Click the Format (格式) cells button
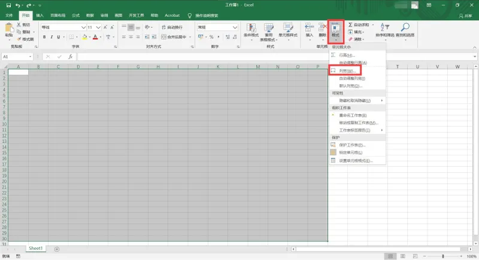The width and height of the screenshot is (479, 260). click(335, 32)
